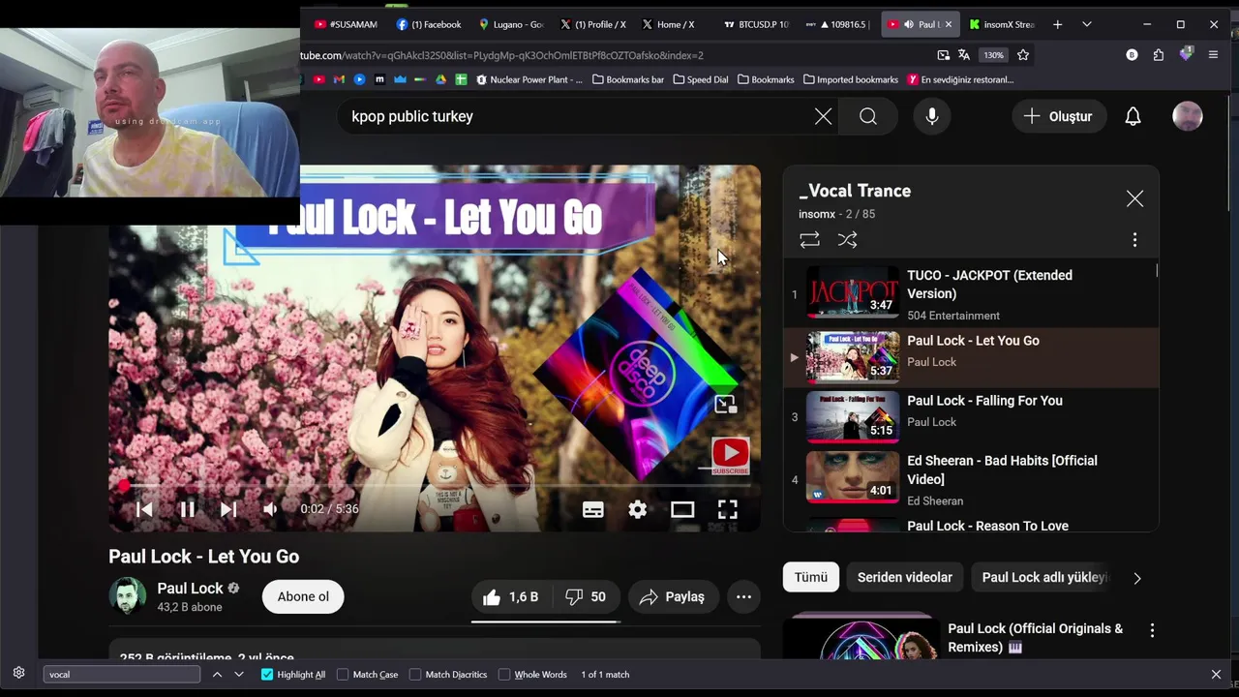
Task: Focus the find-in-page vocal text box
Action: pos(122,674)
